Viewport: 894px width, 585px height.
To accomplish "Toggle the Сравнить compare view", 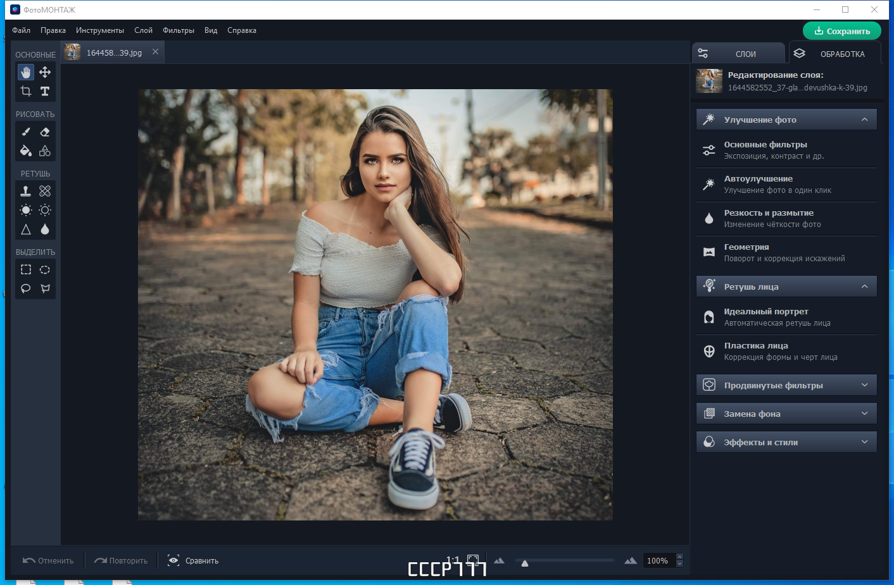I will (193, 560).
